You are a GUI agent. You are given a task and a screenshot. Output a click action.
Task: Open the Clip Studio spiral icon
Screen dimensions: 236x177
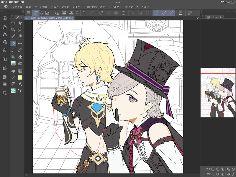point(47,13)
